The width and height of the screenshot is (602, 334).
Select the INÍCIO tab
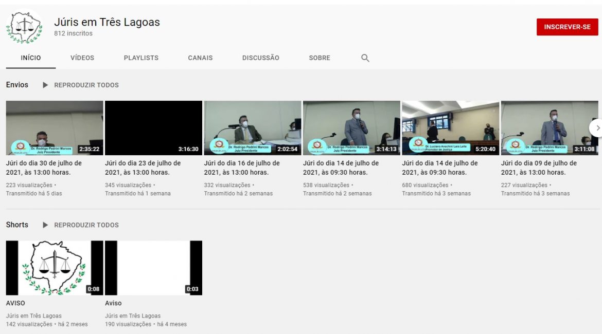31,58
